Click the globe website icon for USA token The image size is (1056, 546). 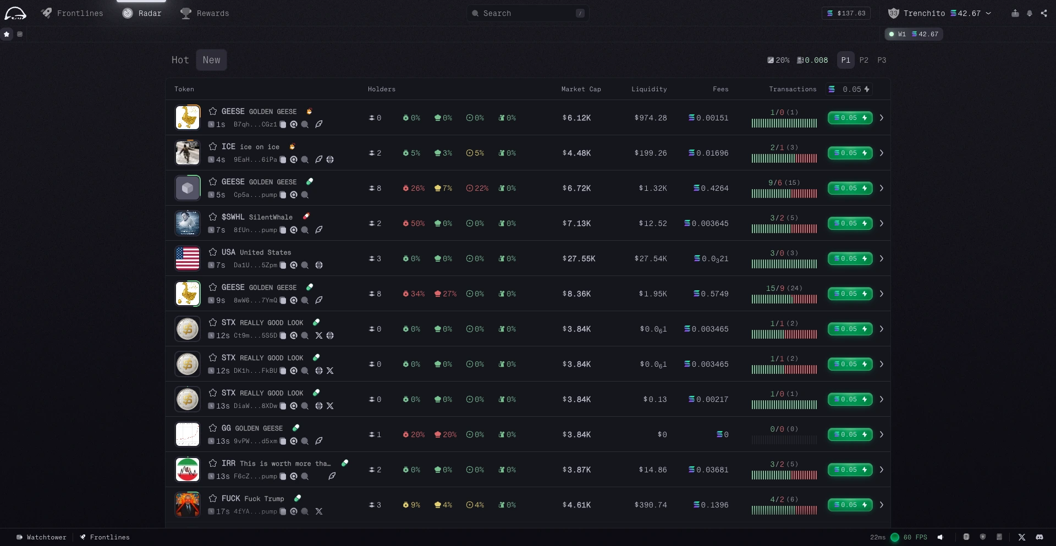point(319,266)
